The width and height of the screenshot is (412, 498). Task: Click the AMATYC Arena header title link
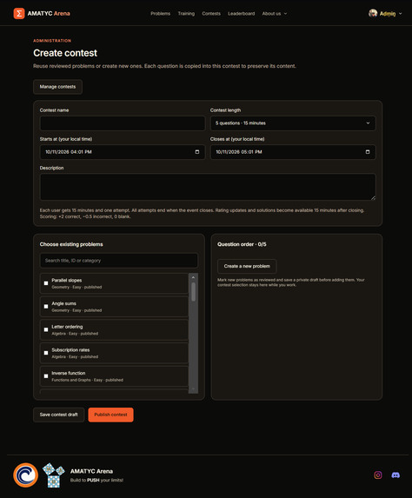pyautogui.click(x=49, y=13)
